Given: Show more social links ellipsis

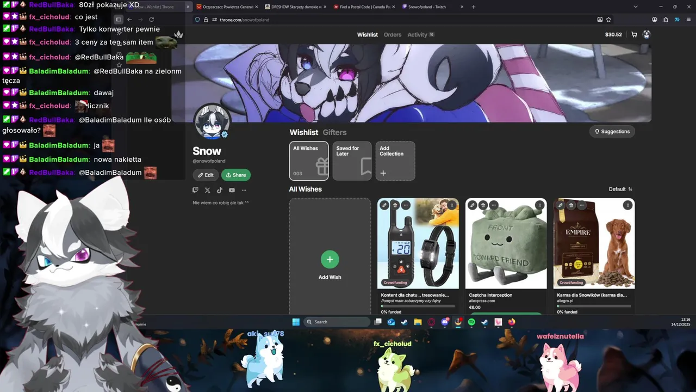Looking at the screenshot, I should (x=244, y=190).
